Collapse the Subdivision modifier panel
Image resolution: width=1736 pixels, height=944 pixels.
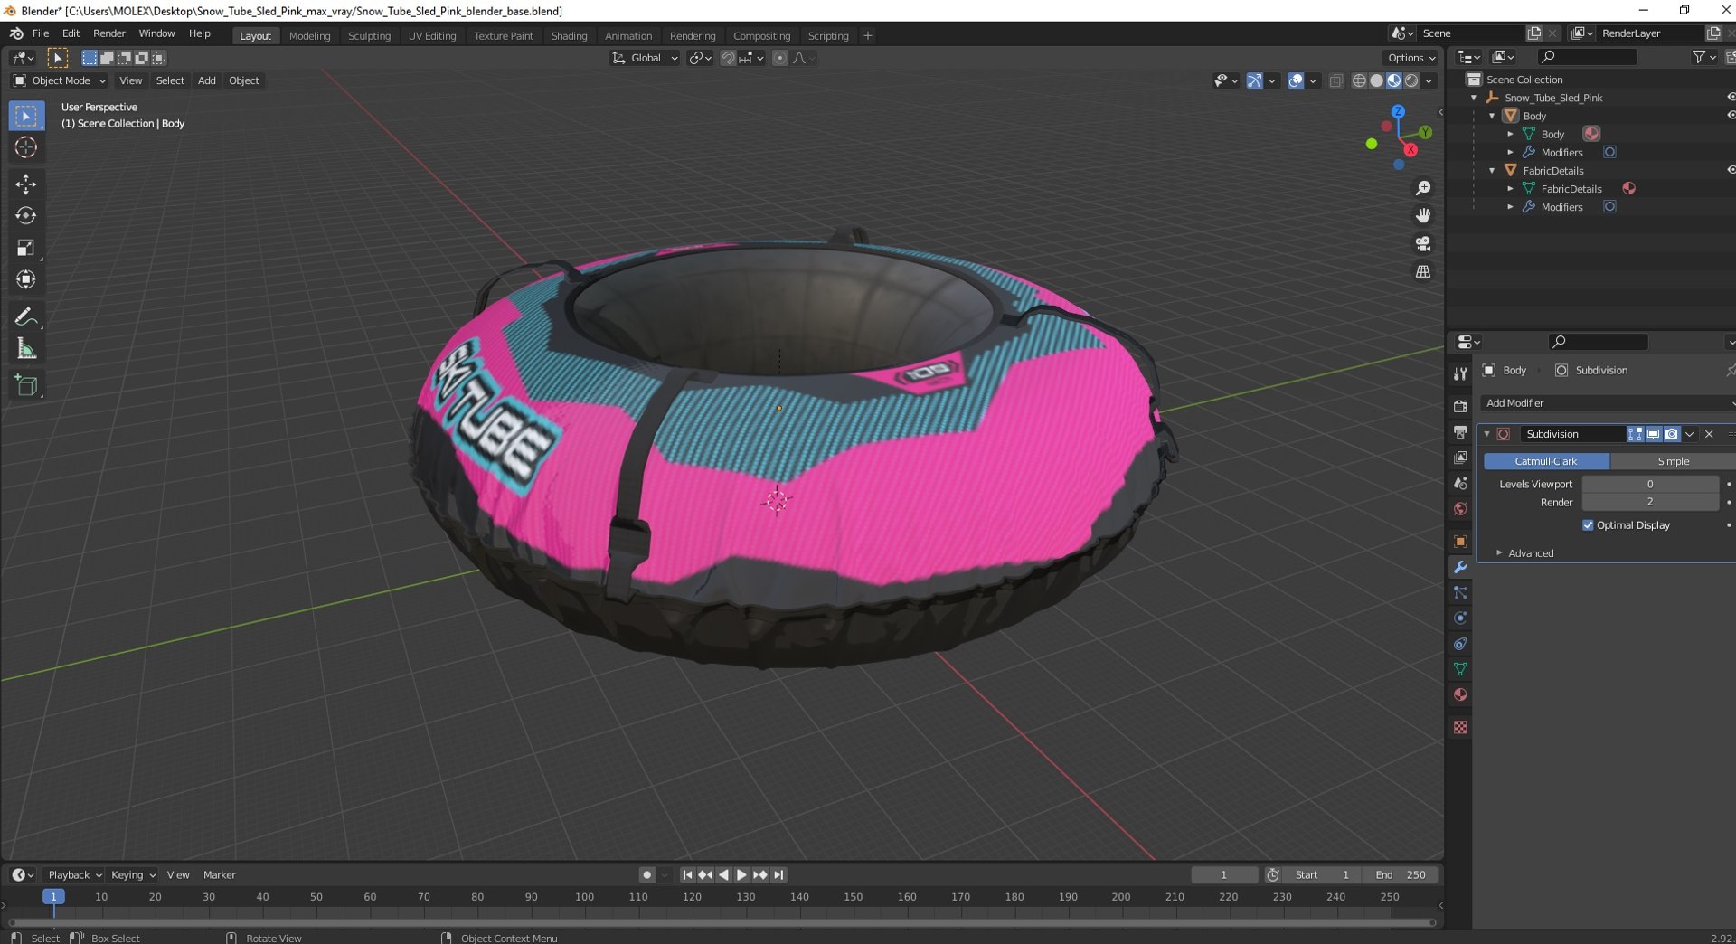[1486, 435]
